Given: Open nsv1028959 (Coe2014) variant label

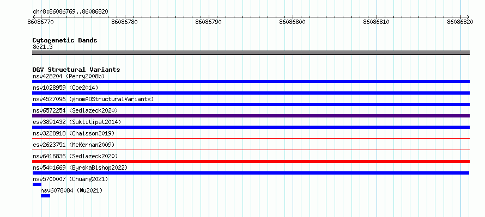Looking at the screenshot, I should tap(65, 88).
